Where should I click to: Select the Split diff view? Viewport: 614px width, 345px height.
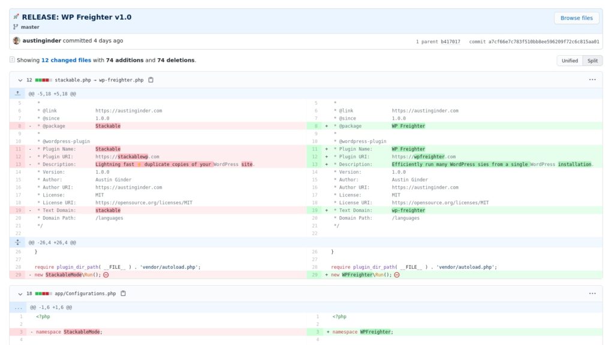pos(592,60)
